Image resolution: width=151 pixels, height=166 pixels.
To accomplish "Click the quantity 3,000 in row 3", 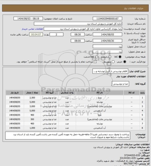I will pyautogui.click(x=32, y=106).
